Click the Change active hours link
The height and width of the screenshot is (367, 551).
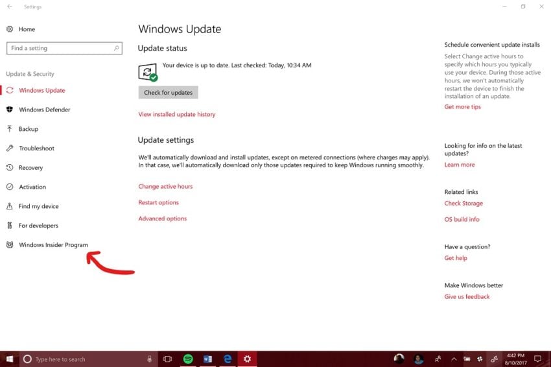tap(165, 186)
